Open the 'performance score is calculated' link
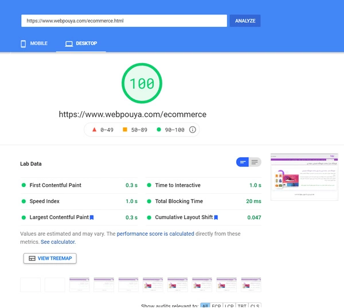The height and width of the screenshot is (308, 344). [x=155, y=234]
